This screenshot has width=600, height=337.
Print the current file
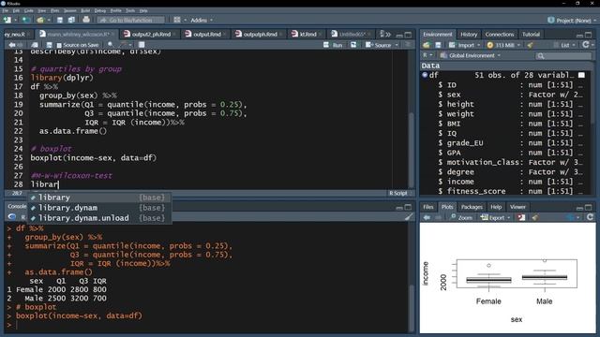(86, 20)
